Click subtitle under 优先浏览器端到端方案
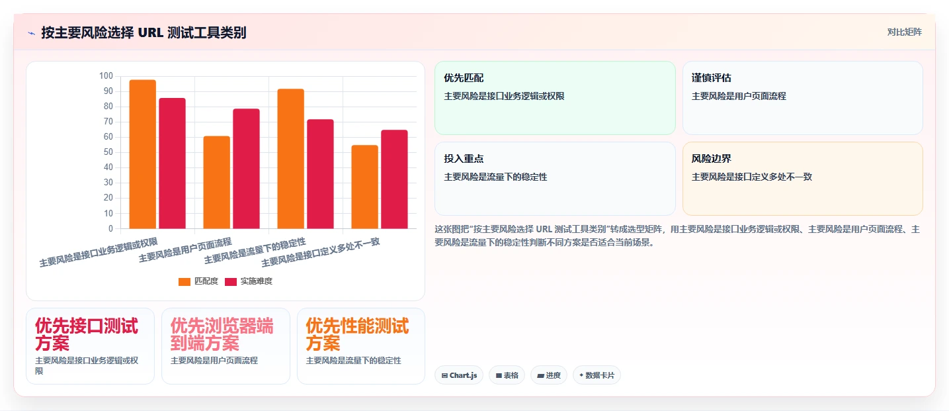The width and height of the screenshot is (949, 411). pyautogui.click(x=214, y=361)
